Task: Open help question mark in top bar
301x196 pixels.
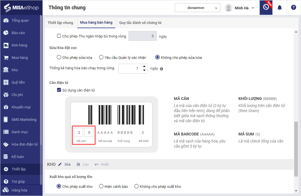Action: pyautogui.click(x=293, y=8)
